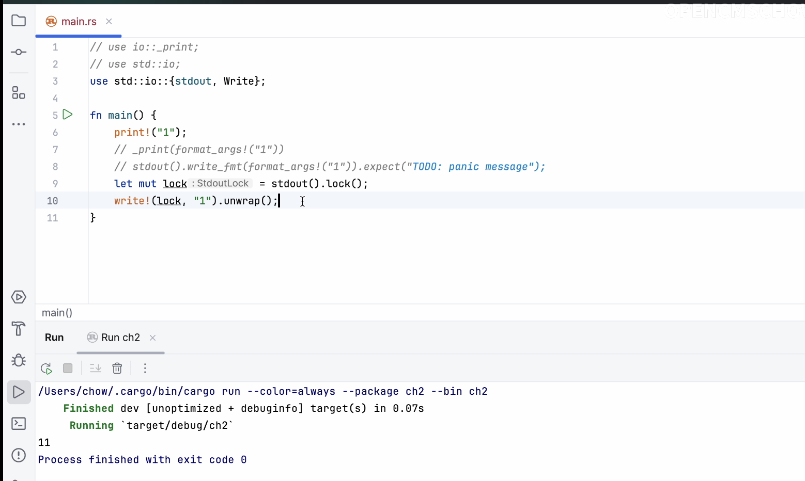Toggle the Run tool window
805x481 pixels.
[x=19, y=392]
